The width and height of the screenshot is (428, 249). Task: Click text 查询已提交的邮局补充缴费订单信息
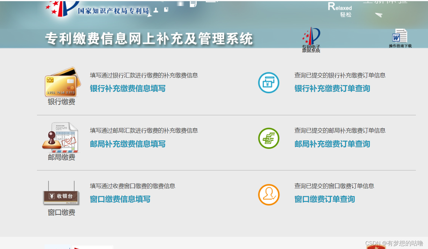pos(340,130)
